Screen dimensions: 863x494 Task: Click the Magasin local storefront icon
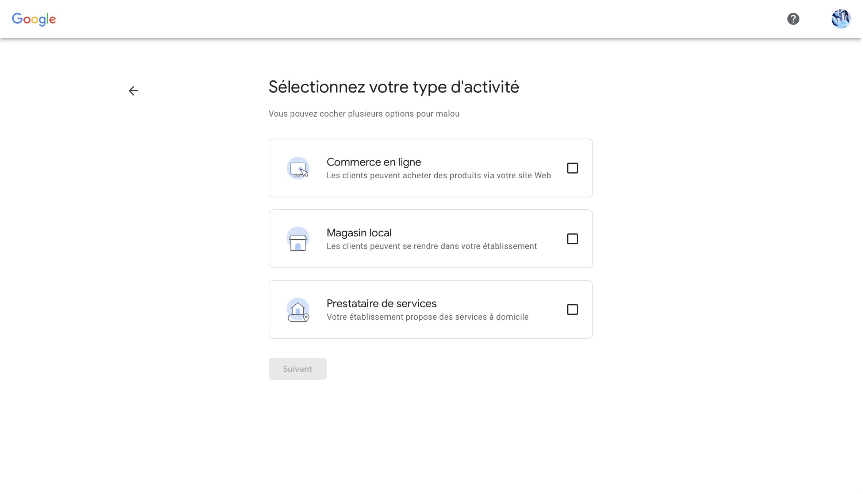click(x=298, y=239)
